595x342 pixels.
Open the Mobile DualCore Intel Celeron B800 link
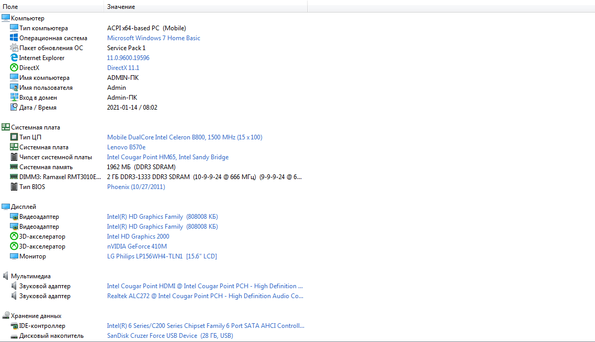tap(185, 137)
